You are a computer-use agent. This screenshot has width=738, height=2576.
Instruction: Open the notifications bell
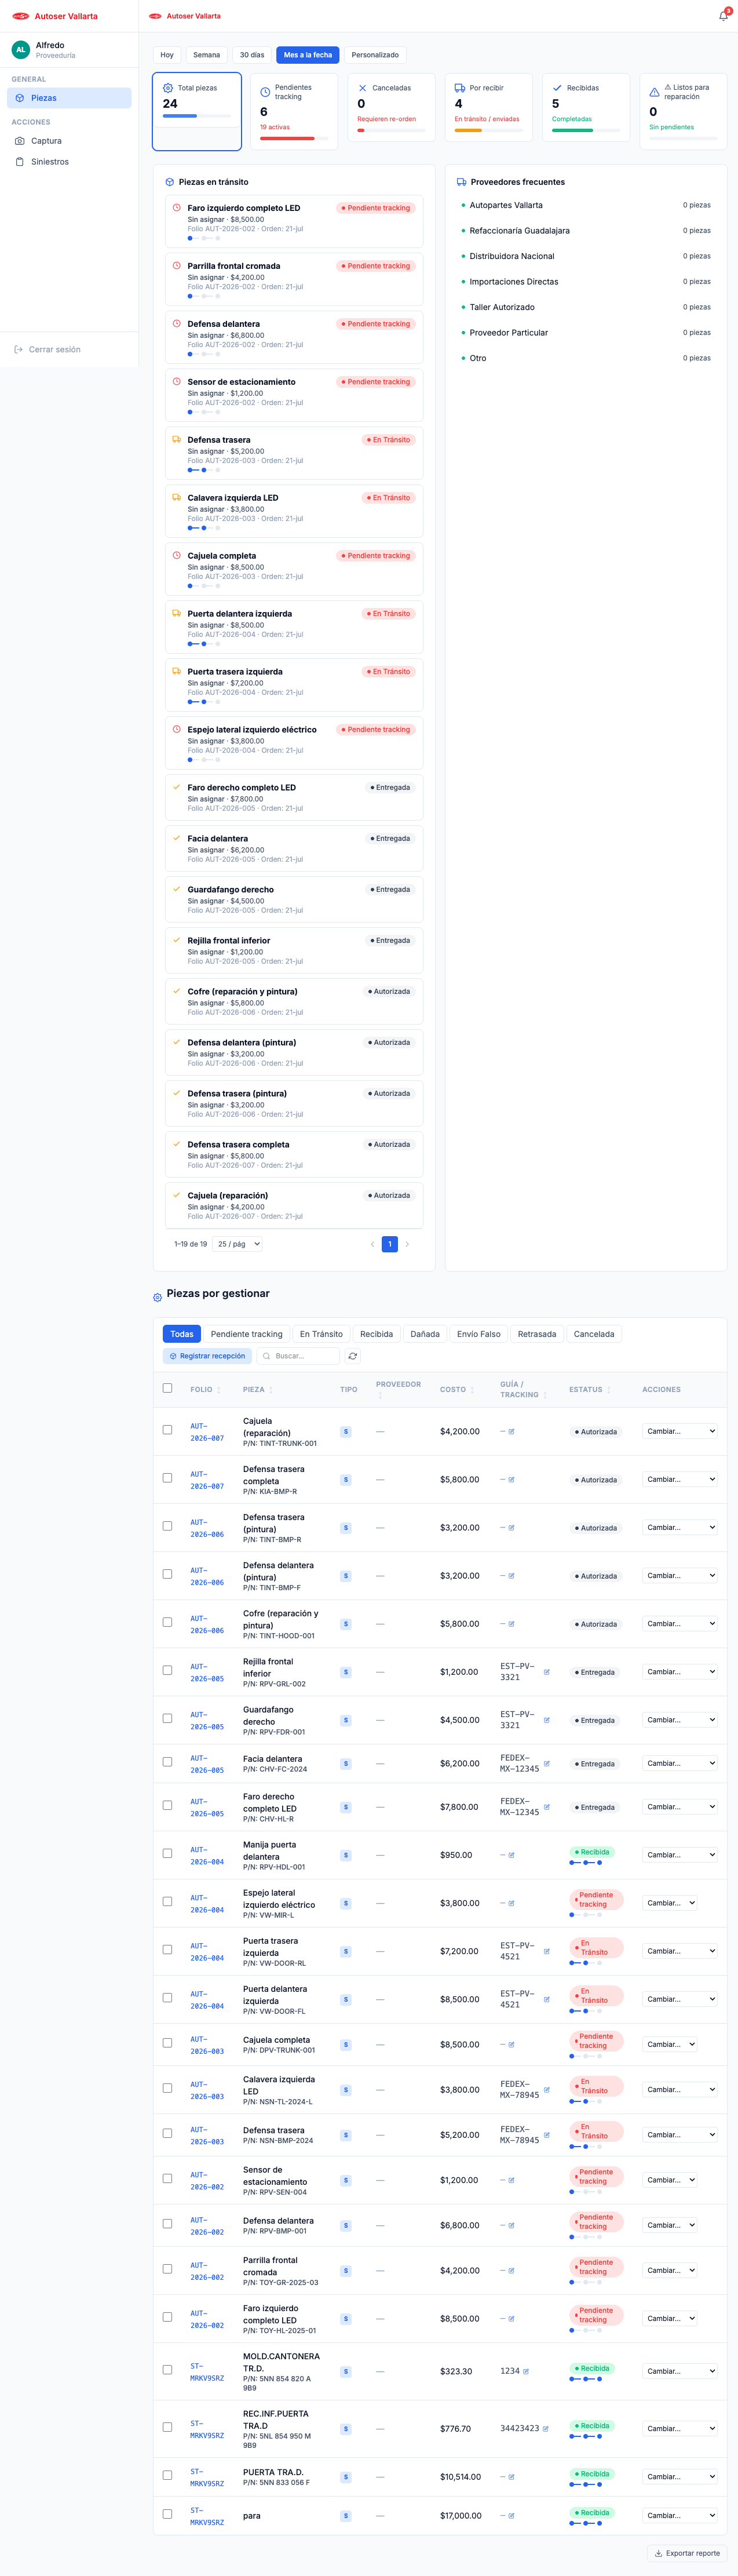click(723, 16)
